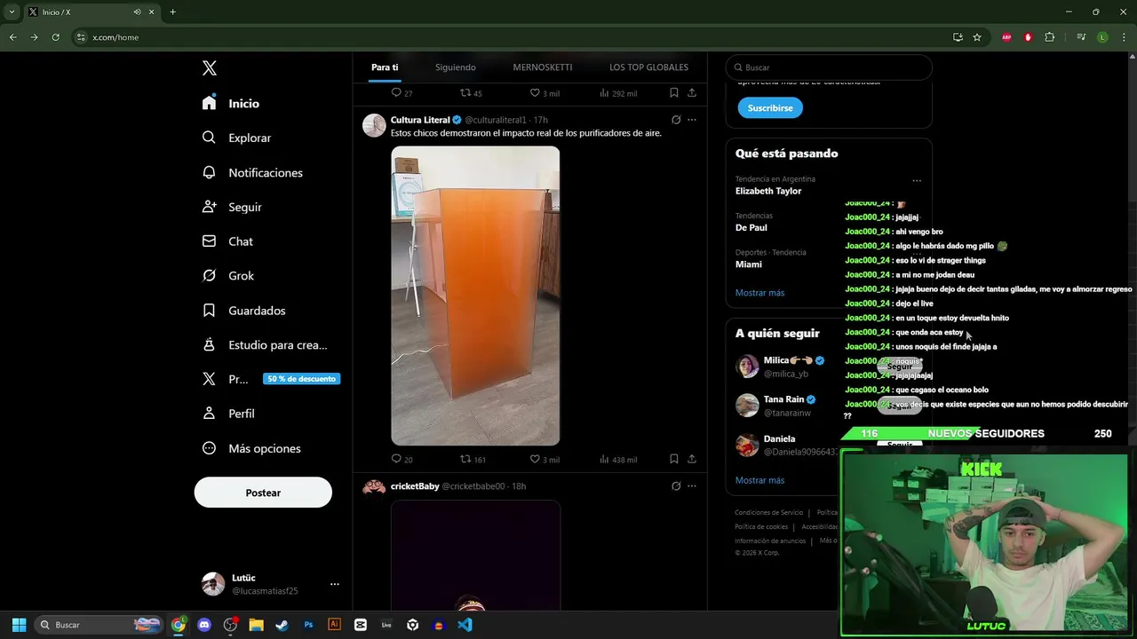Open Discord from taskbar

tap(204, 625)
